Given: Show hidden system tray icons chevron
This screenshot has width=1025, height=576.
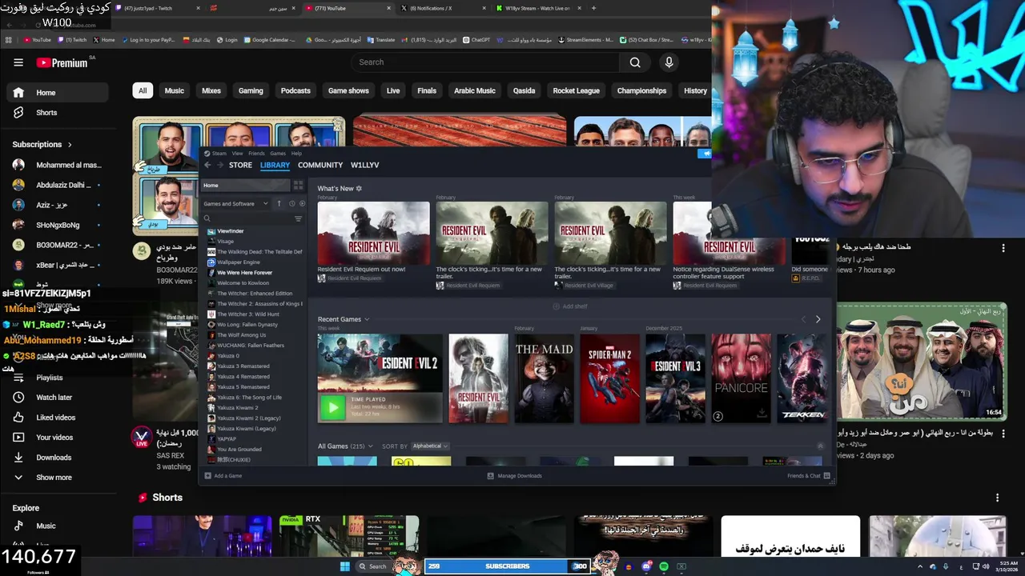Looking at the screenshot, I should coord(920,566).
